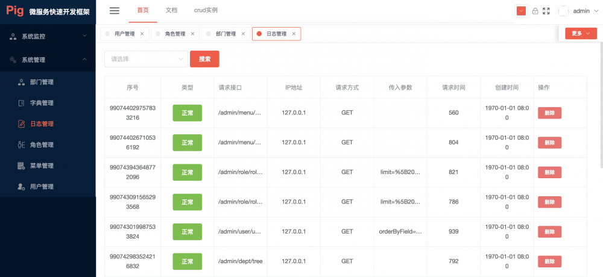Image resolution: width=603 pixels, height=277 pixels.
Task: Click 正常 tag in the 939 row
Action: tap(188, 232)
